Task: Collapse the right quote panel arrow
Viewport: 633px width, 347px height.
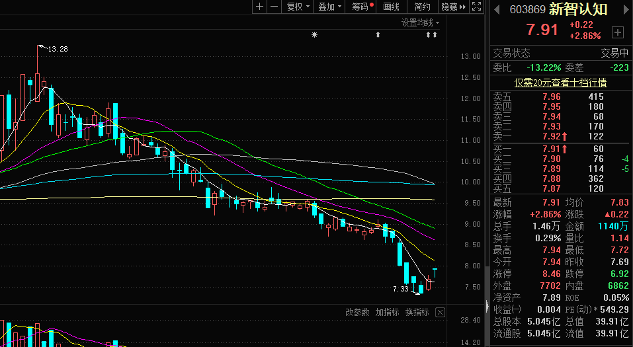Action: 487,307
